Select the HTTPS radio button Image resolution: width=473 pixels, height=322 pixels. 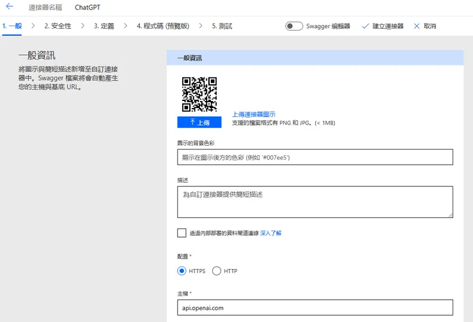(182, 271)
